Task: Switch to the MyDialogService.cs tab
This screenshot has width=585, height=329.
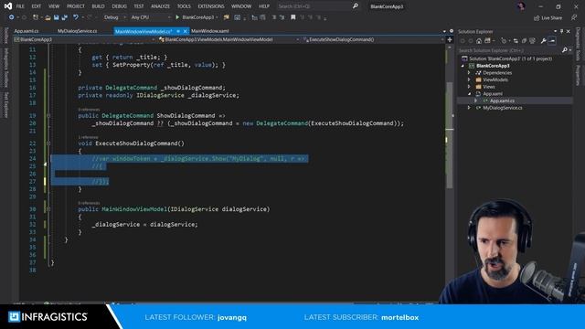Action: [77, 31]
